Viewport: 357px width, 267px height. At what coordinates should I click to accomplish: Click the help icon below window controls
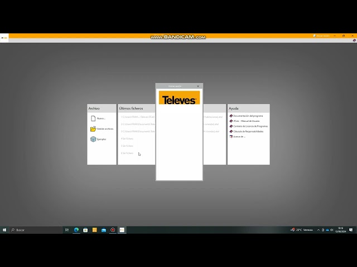pyautogui.click(x=354, y=41)
